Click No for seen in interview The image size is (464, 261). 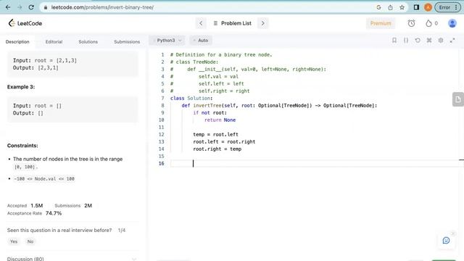coord(30,241)
